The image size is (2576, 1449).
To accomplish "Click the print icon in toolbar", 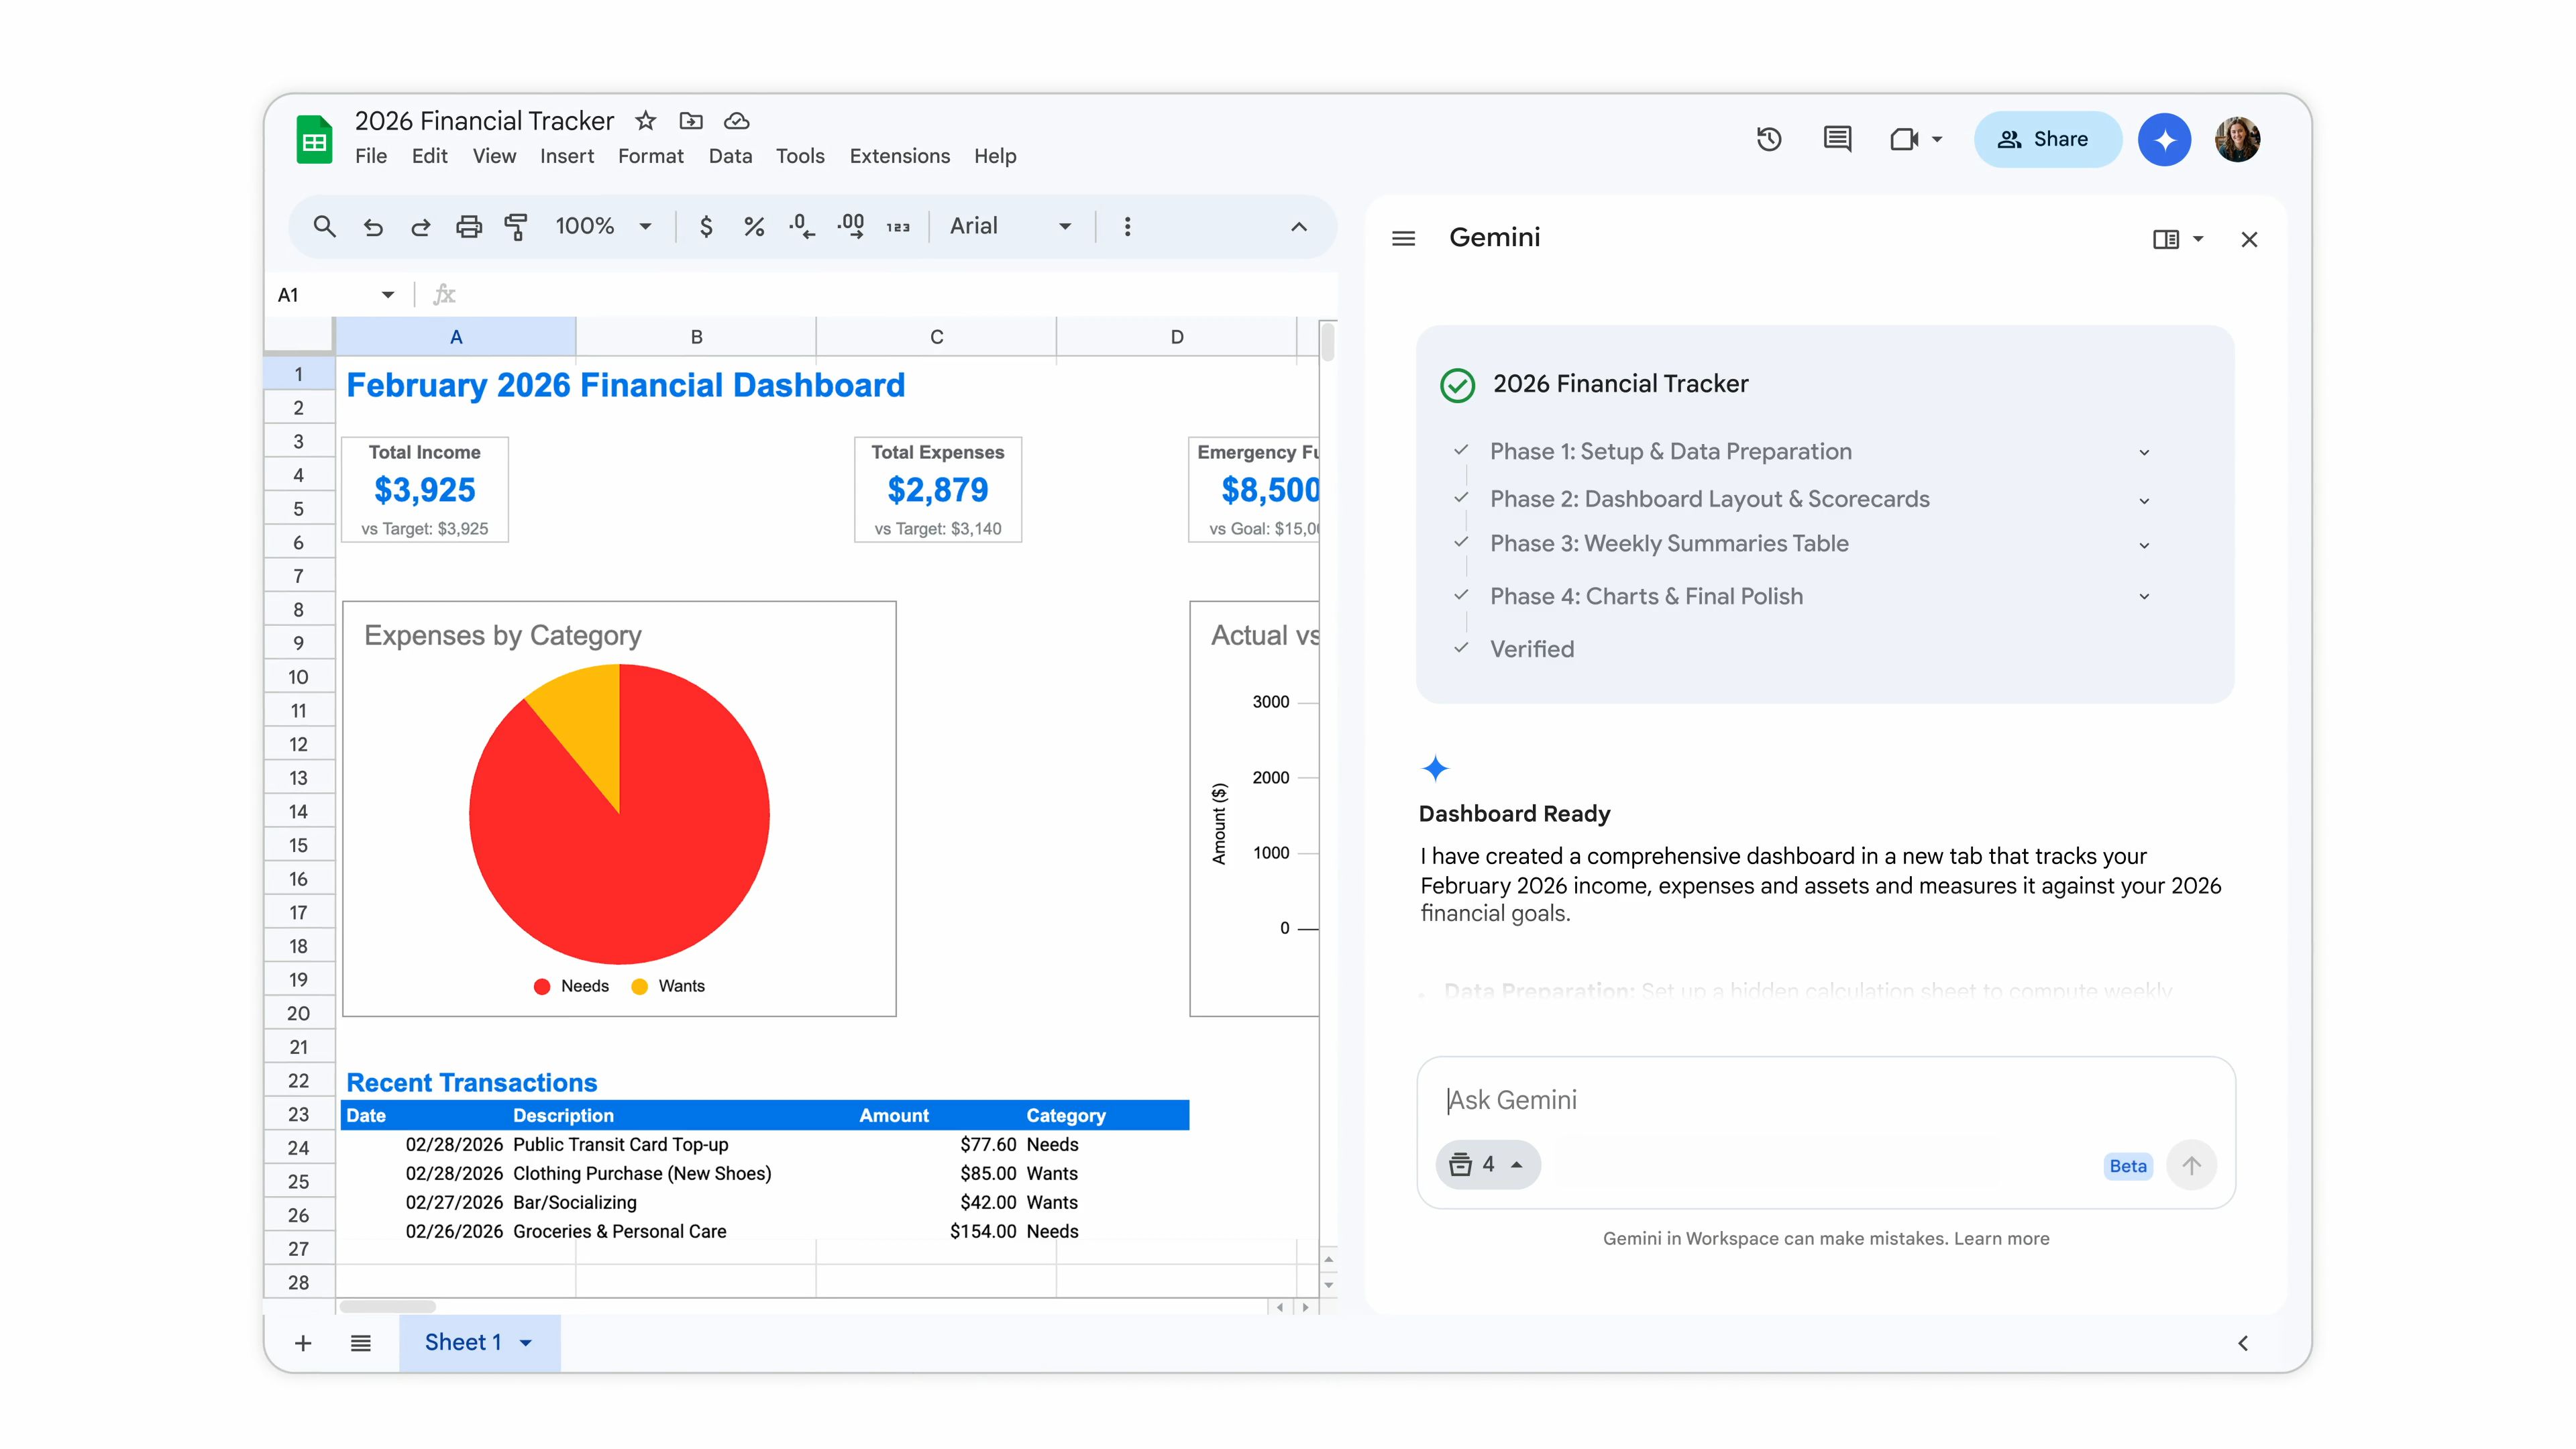I will (x=468, y=227).
